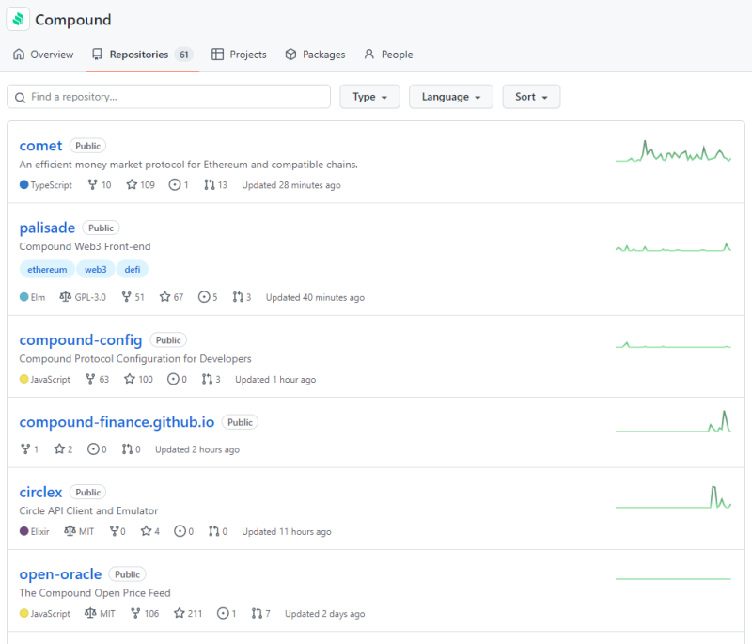Click compound-config's issues icon

(173, 379)
